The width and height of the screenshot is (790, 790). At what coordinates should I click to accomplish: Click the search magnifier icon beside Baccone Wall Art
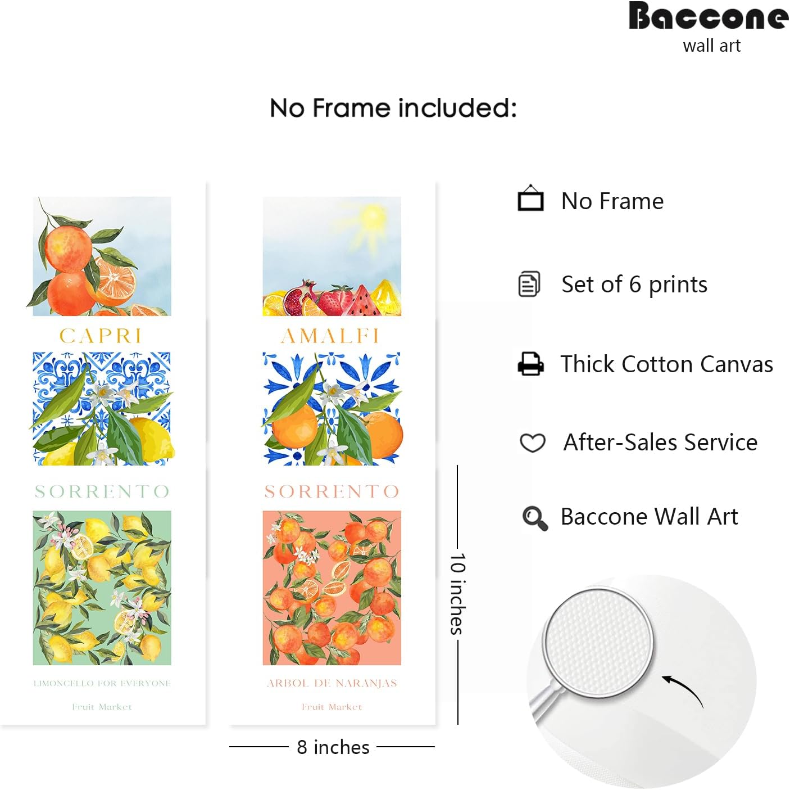pos(534,518)
